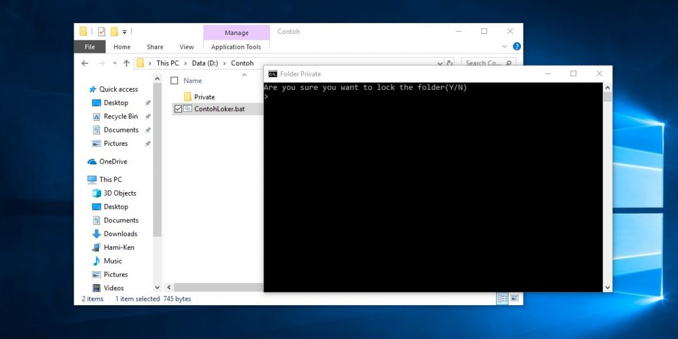This screenshot has height=339, width=678.
Task: Expand the chevron after This PC in address bar
Action: (186, 63)
